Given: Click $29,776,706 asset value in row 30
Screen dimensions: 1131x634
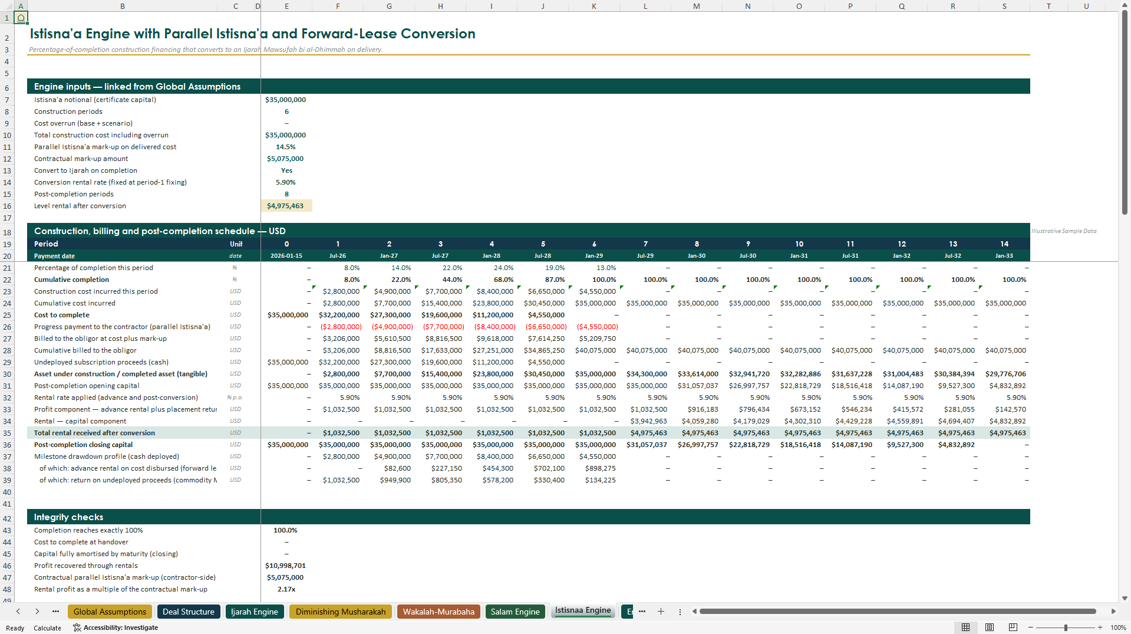Looking at the screenshot, I should pos(1004,374).
